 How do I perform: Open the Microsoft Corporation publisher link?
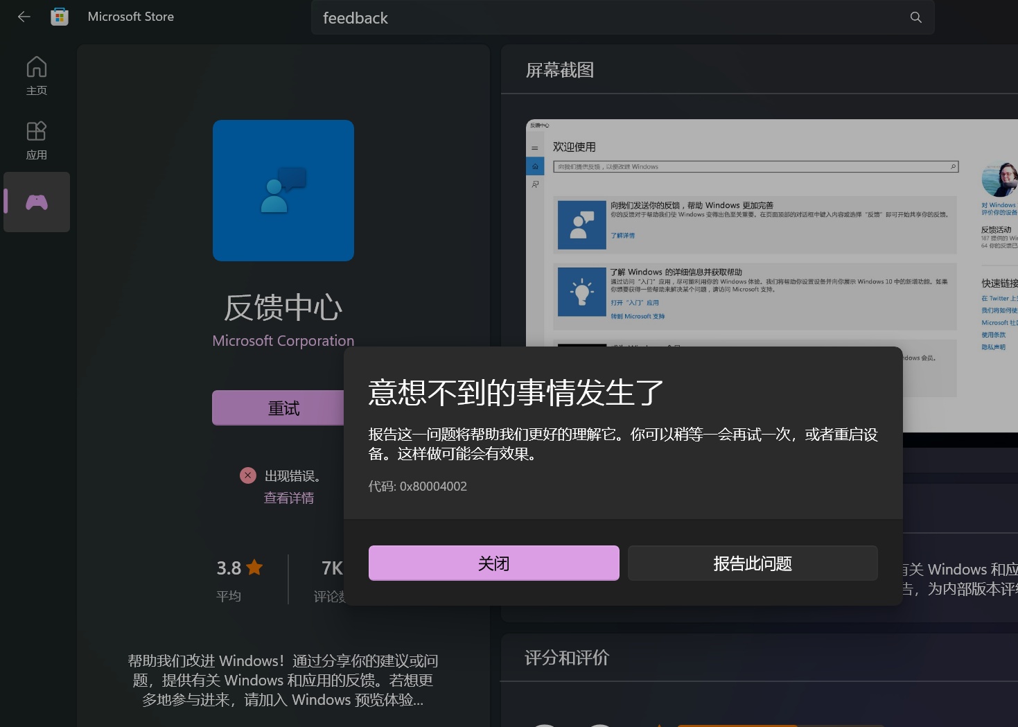click(x=283, y=340)
